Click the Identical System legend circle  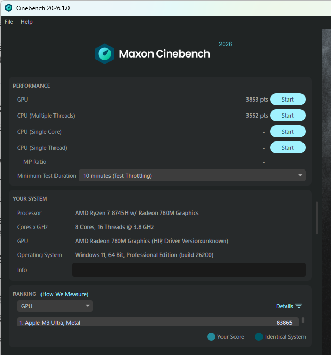259,337
